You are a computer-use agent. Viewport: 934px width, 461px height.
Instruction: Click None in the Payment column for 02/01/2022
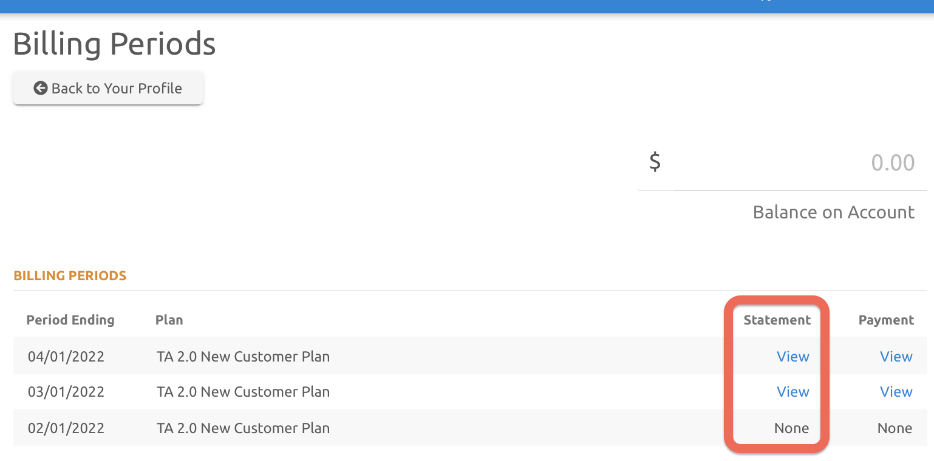coord(895,428)
